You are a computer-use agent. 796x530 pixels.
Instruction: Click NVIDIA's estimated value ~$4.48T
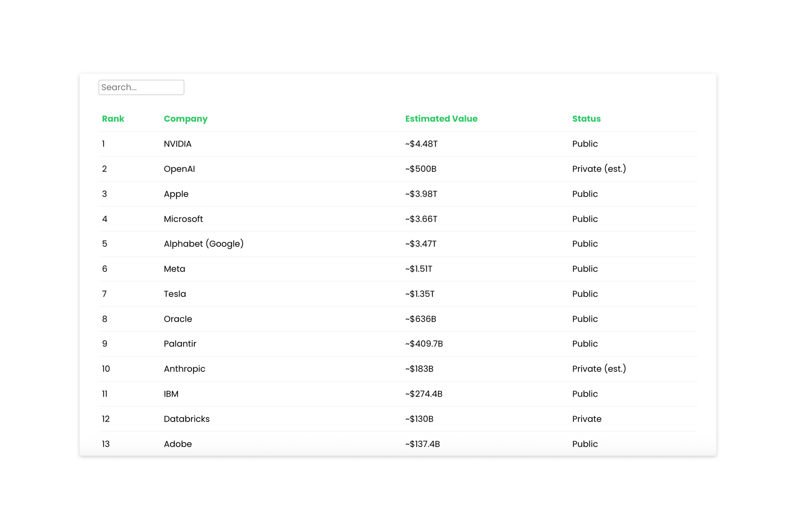pos(421,144)
